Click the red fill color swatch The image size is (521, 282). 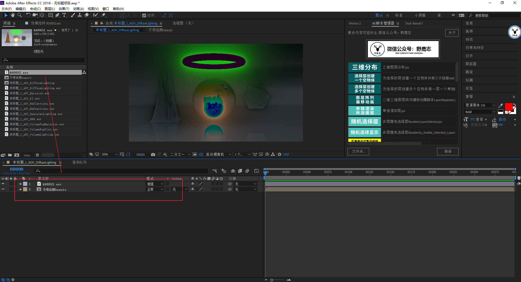[508, 106]
